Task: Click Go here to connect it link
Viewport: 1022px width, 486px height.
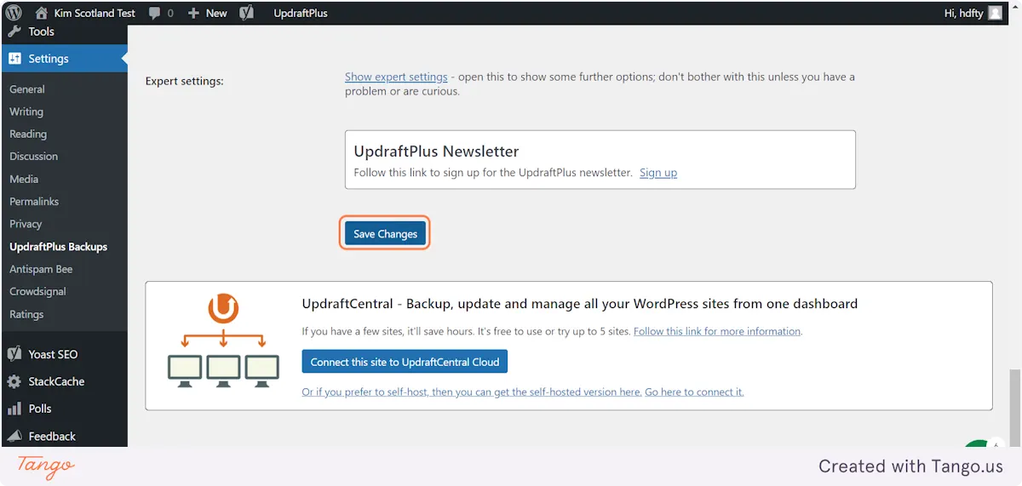Action: click(694, 392)
